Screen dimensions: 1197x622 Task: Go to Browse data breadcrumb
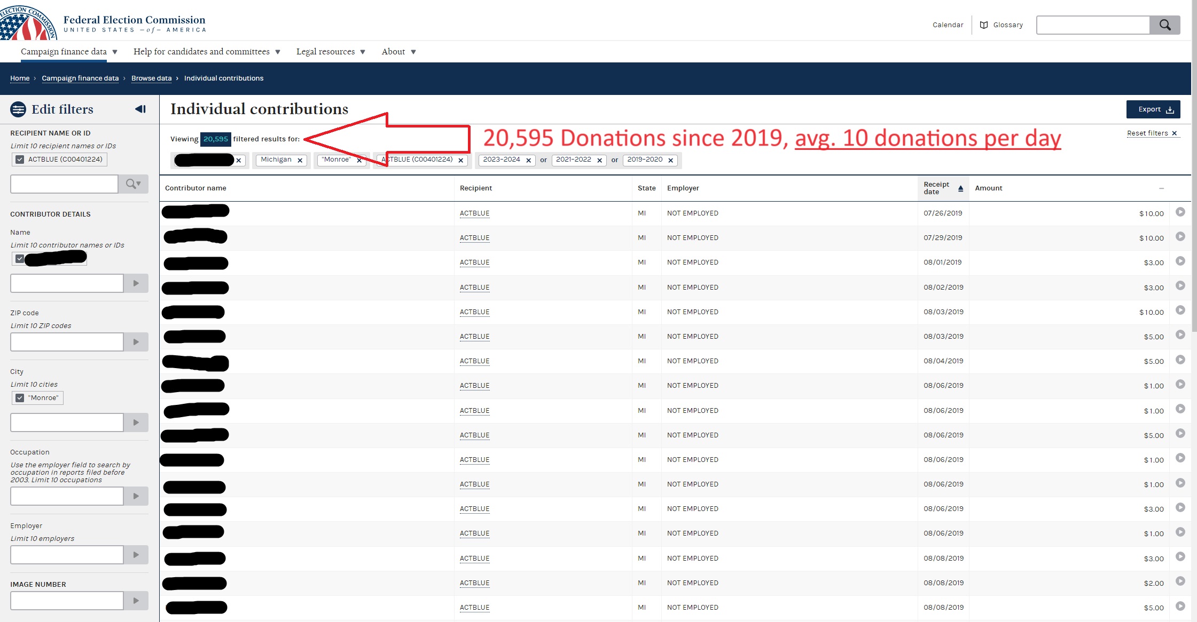coord(152,78)
